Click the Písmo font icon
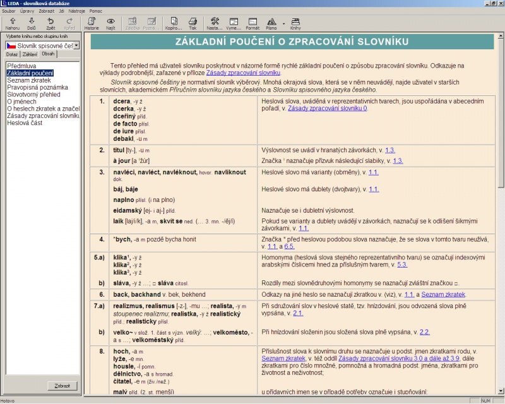 (271, 23)
